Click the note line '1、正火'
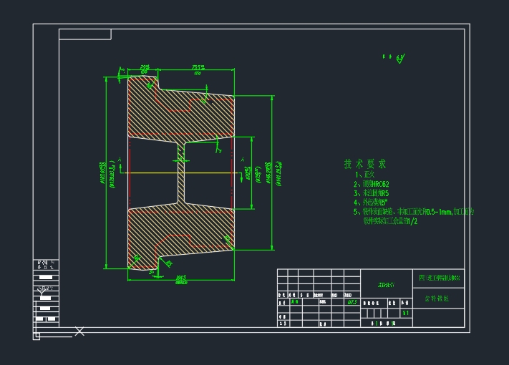Screen dimensions: 509x365 tap(364, 174)
